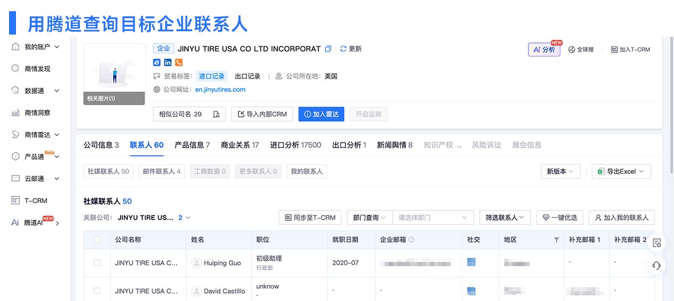Click 加入T-CRM at top right
The height and width of the screenshot is (301, 674).
click(630, 49)
